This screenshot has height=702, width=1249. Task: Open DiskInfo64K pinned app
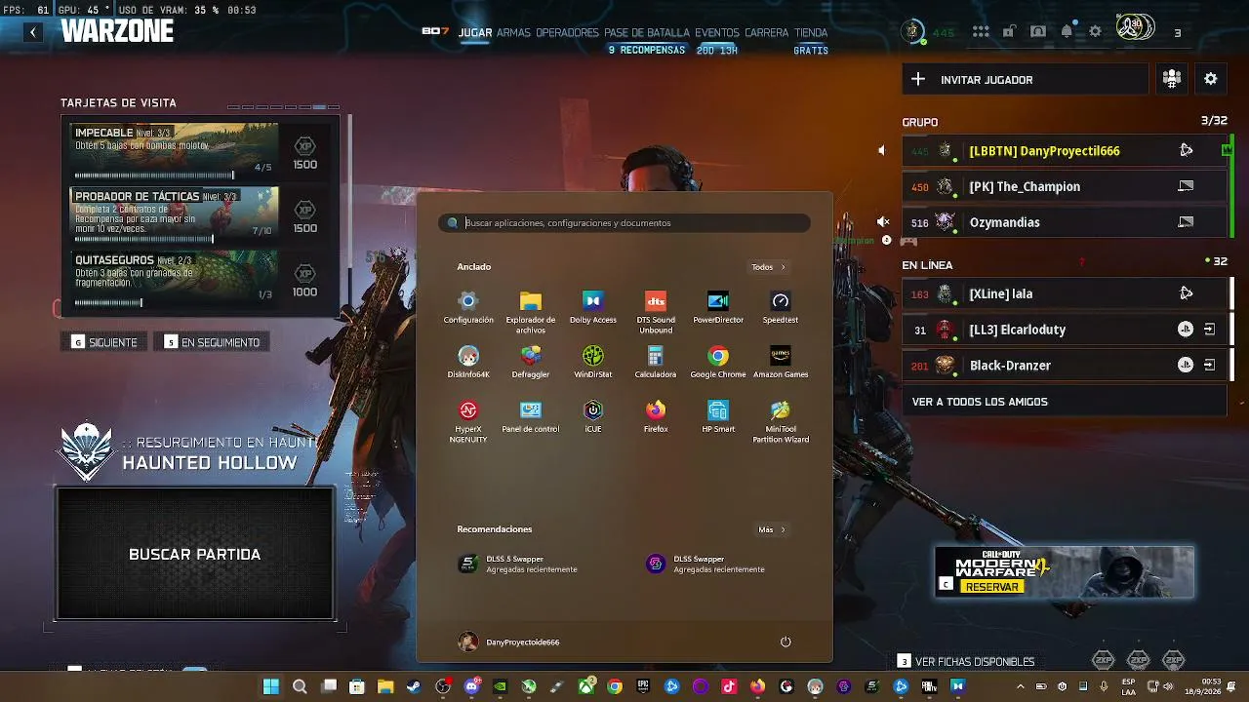[x=468, y=362]
